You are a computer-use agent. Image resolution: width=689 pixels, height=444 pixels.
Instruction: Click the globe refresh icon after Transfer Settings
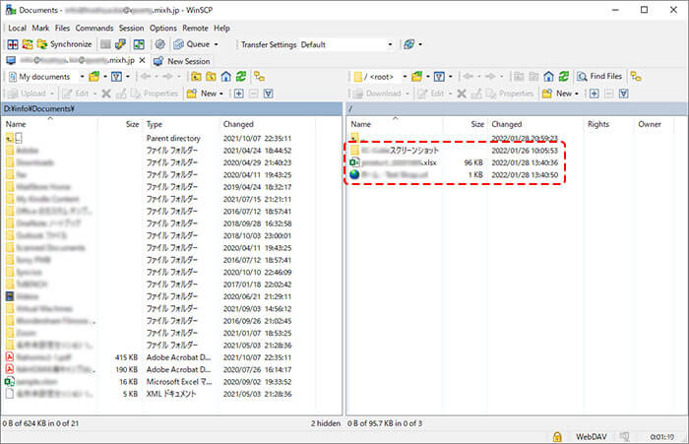pyautogui.click(x=409, y=44)
